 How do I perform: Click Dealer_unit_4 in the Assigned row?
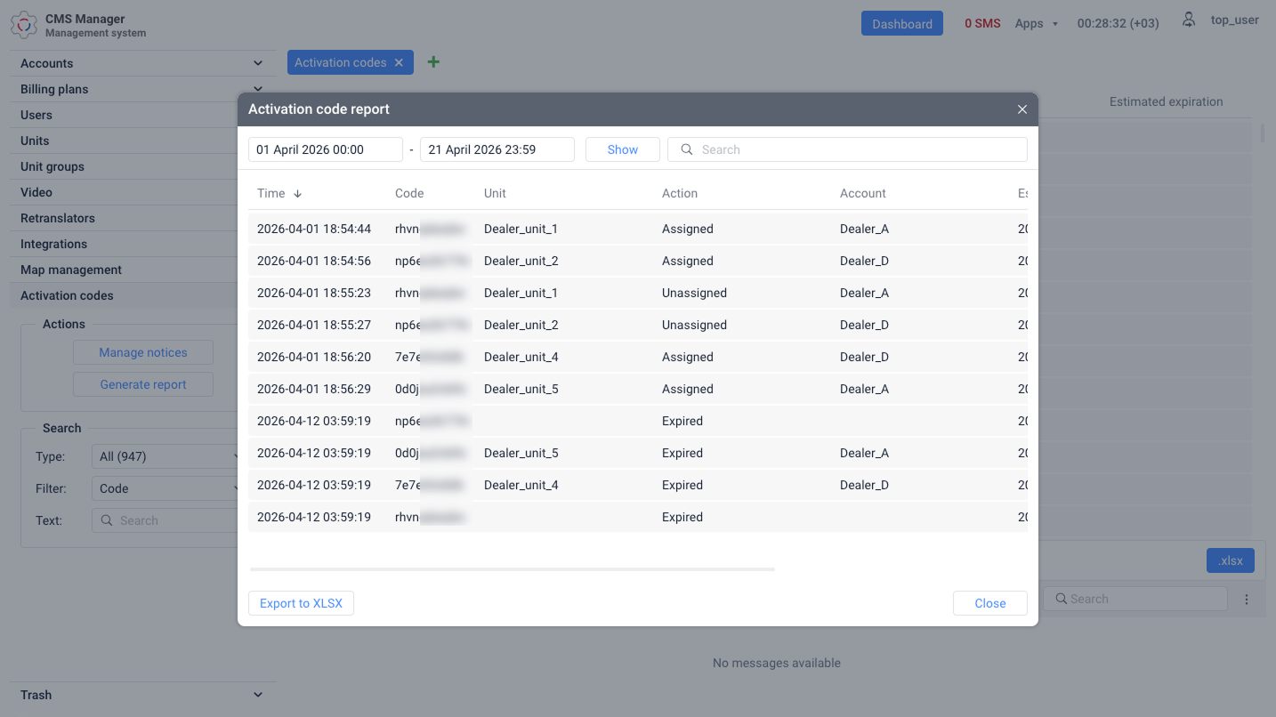coord(521,357)
